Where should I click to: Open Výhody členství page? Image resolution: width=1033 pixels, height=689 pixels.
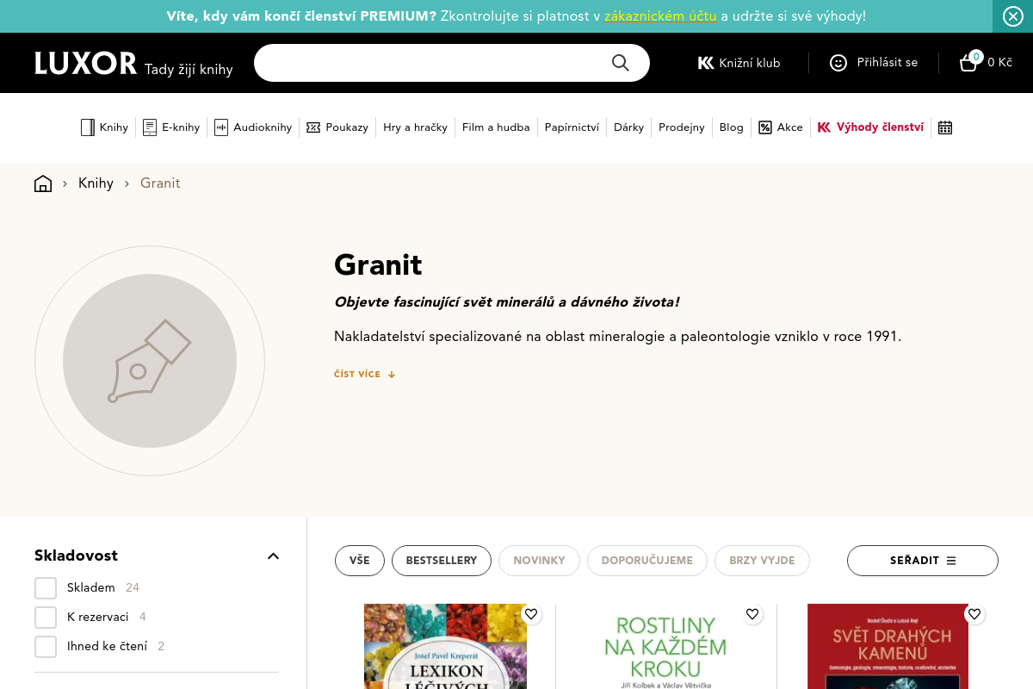pos(870,127)
